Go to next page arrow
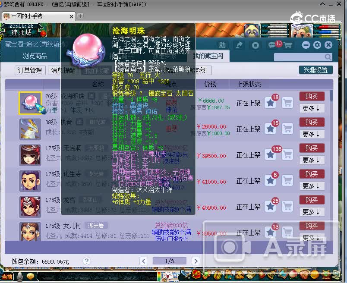The width and height of the screenshot is (347, 283). 196,261
